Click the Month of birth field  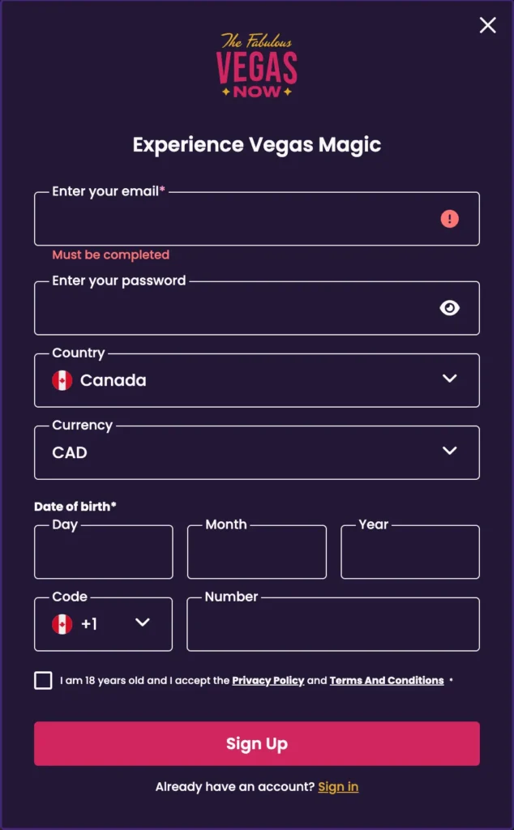[x=256, y=553]
